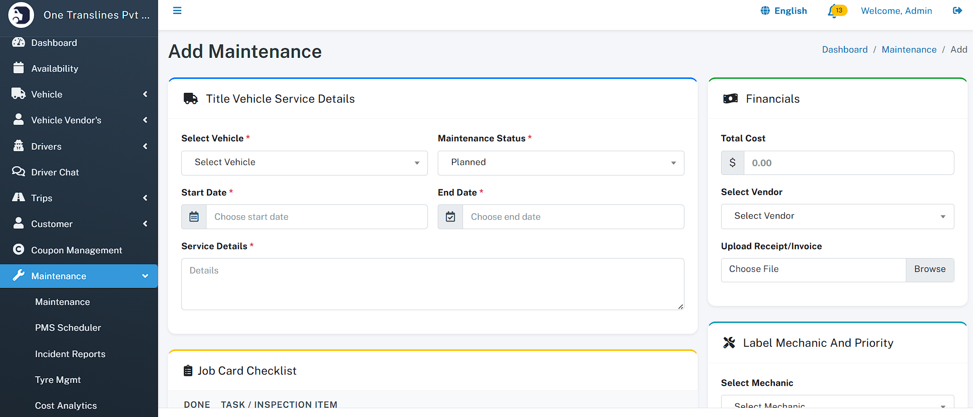
Task: Expand the Vehicle sidebar menu
Action: (79, 94)
